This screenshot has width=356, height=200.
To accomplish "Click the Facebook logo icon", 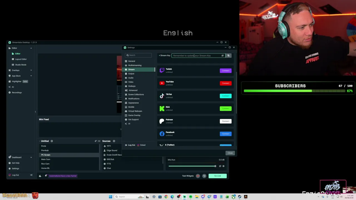I will (162, 134).
